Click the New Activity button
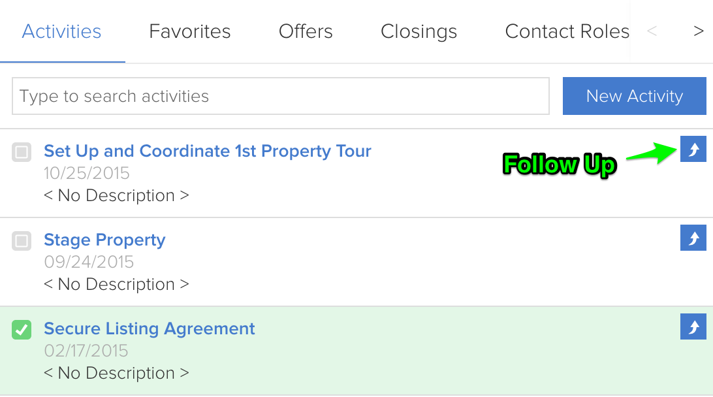Image resolution: width=713 pixels, height=397 pixels. tap(634, 96)
